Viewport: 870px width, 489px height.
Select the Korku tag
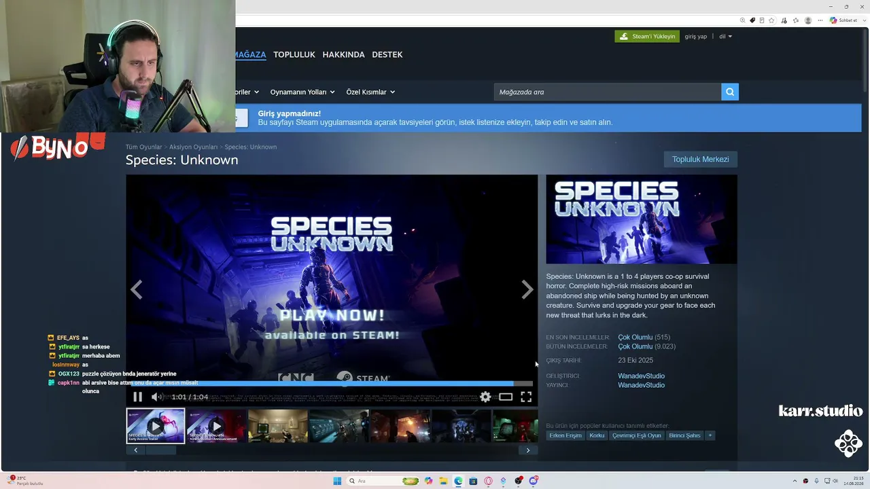pos(597,435)
